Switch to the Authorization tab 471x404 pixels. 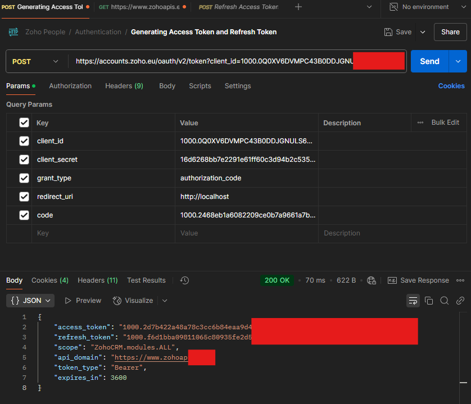point(70,86)
